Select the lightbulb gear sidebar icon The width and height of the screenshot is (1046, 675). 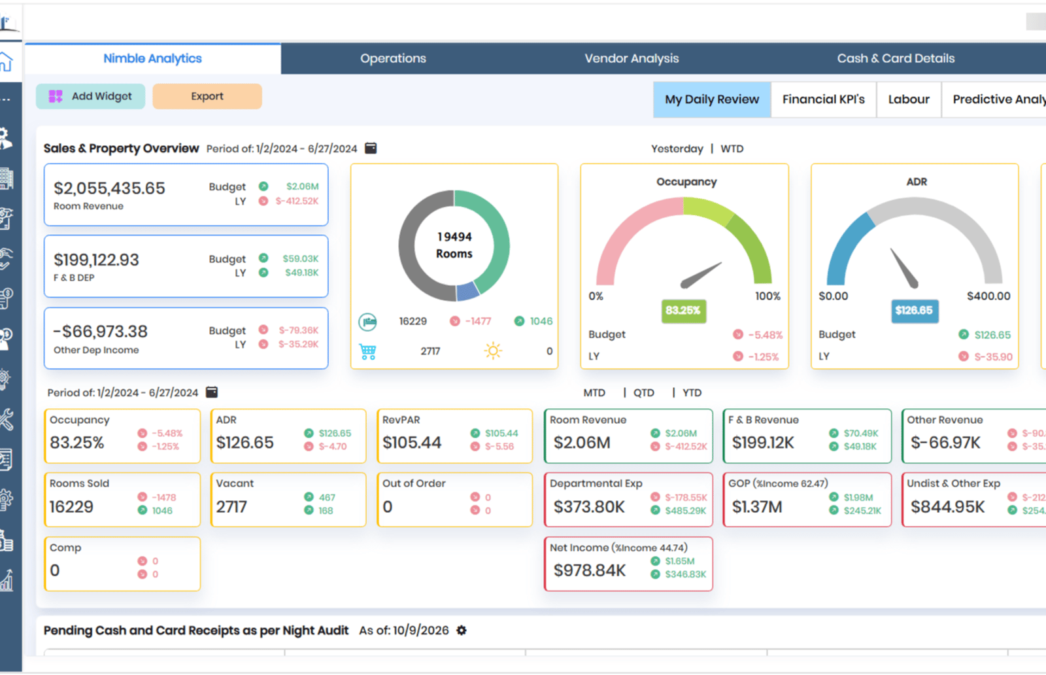click(x=5, y=379)
